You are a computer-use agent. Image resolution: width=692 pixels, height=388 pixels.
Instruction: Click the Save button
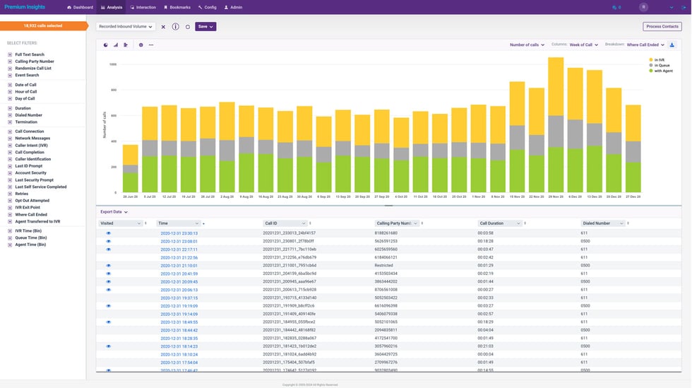[205, 27]
